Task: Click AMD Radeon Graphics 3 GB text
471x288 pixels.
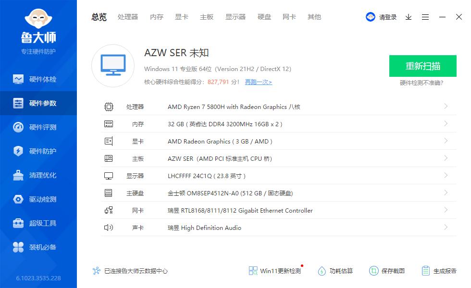Action: [220, 141]
